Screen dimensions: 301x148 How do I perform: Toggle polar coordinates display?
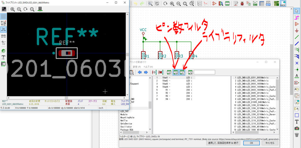click(3, 23)
